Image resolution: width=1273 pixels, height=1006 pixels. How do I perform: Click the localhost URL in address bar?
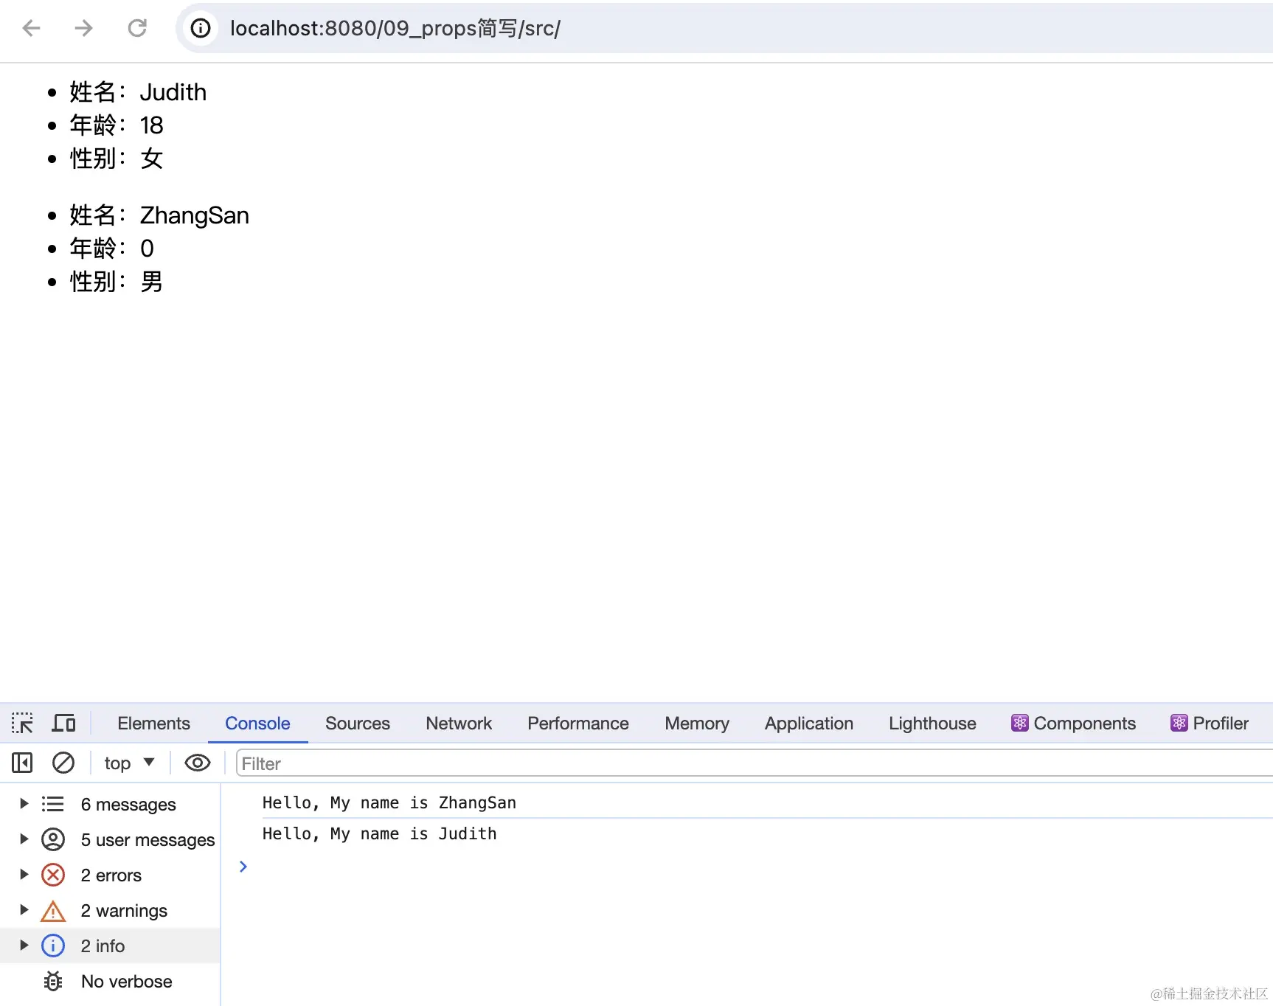pos(395,28)
